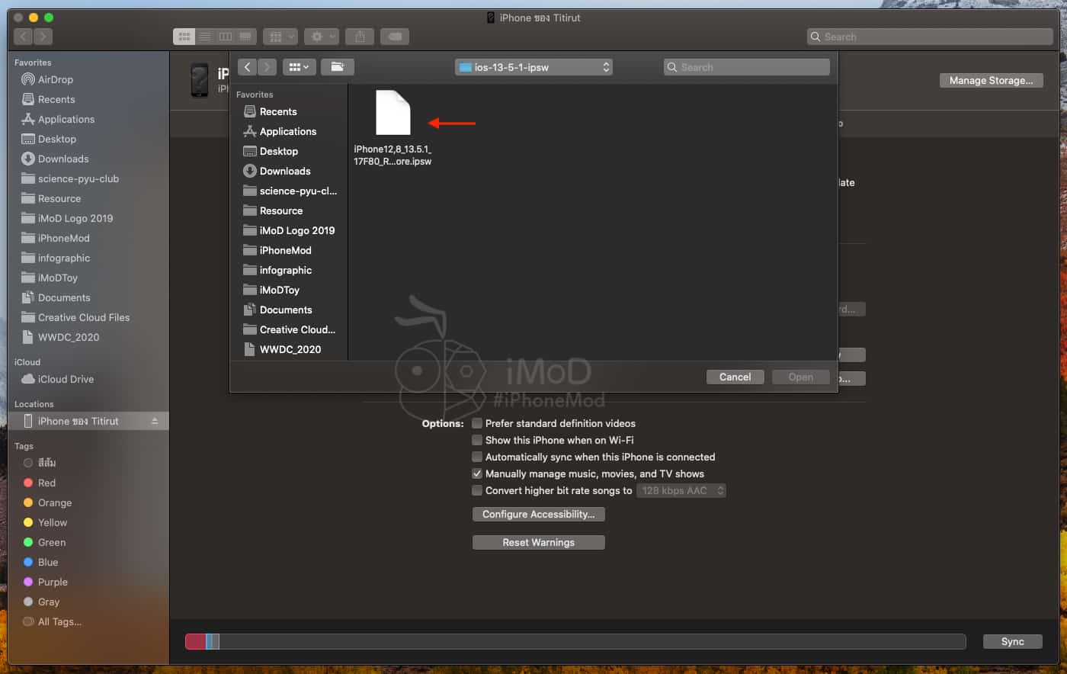Switch Finder to icon view
The image size is (1067, 674).
click(x=184, y=37)
